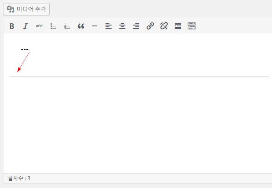272x188 pixels.
Task: Align text to the right
Action: pyautogui.click(x=136, y=26)
